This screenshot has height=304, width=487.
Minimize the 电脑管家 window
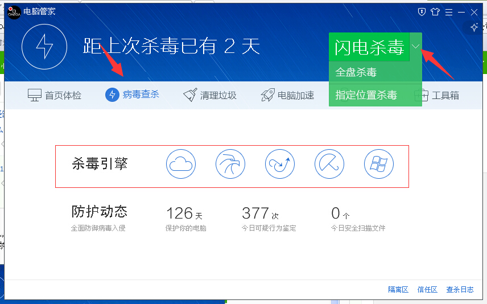point(461,12)
